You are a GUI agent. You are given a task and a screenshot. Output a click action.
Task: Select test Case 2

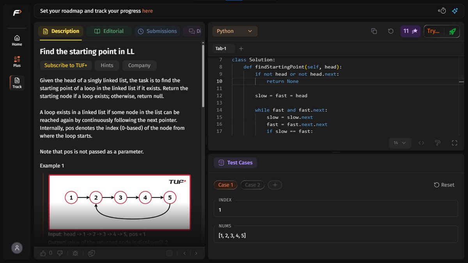coord(252,185)
